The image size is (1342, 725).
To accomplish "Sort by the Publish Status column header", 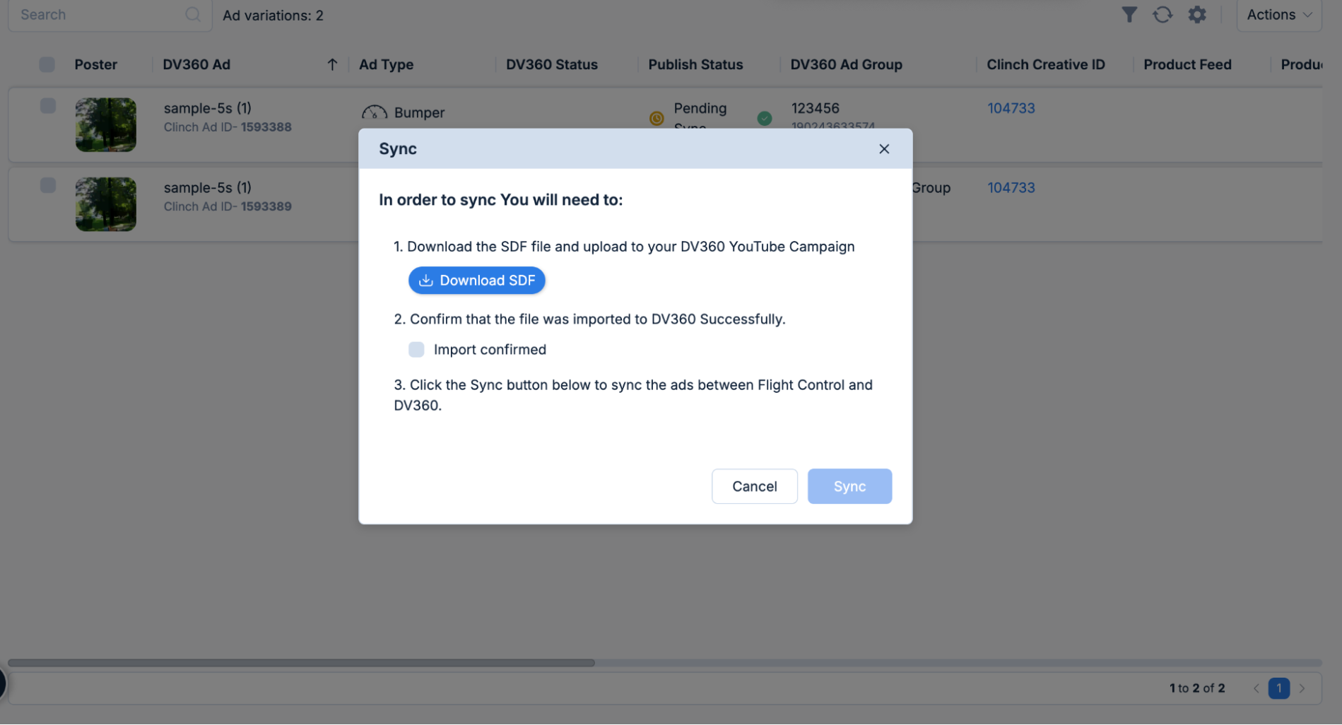I will point(695,64).
